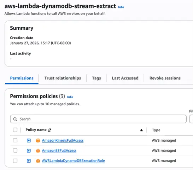Click the orange cube icon for AmazonS3FullAccess
Viewport: 193px width, 170px height.
click(38, 151)
